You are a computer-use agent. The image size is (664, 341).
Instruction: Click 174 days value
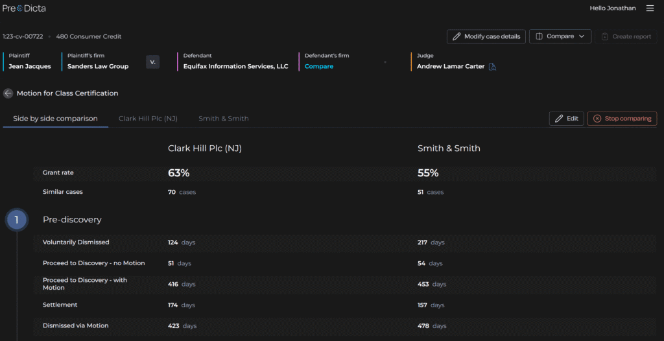tap(182, 305)
